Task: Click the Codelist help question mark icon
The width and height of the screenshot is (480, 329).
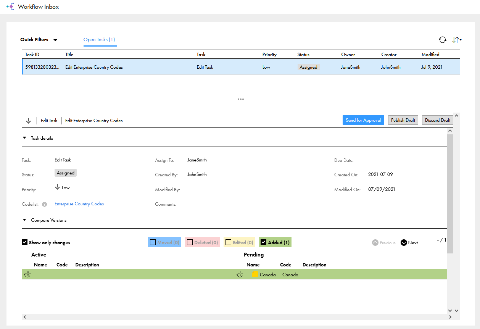Action: 45,204
